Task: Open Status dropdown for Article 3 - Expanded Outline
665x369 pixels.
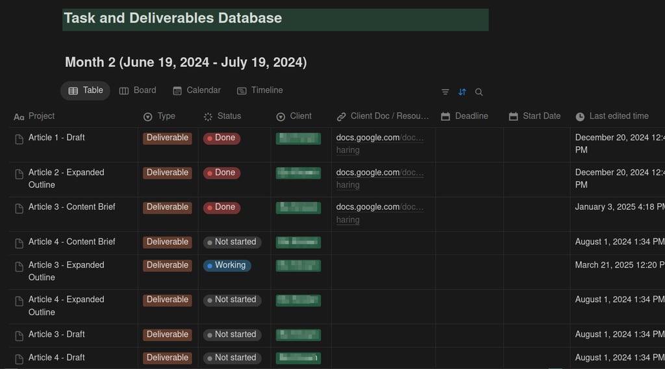Action: (227, 266)
